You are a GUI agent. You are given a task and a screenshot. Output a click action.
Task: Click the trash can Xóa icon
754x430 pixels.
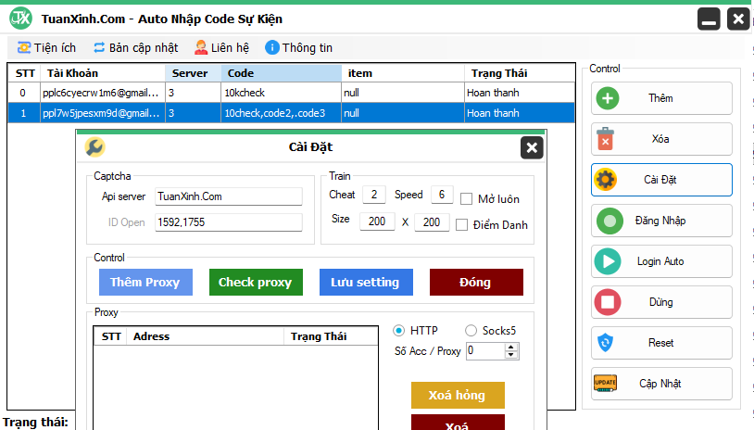pos(606,139)
